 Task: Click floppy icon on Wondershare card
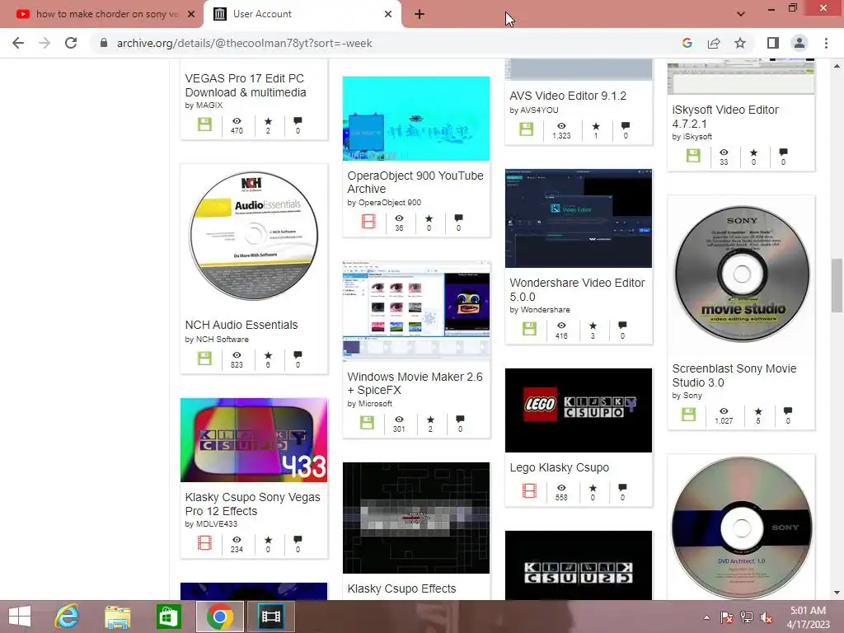[529, 329]
